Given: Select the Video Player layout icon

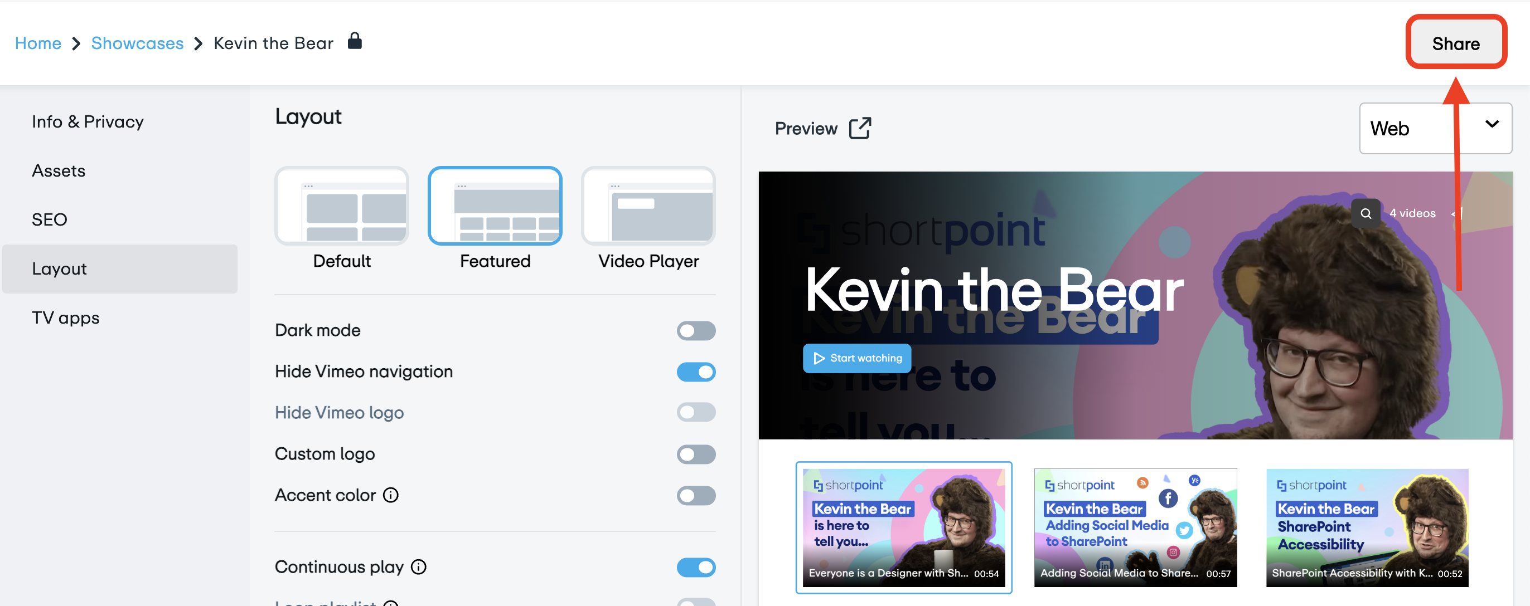Looking at the screenshot, I should coord(648,206).
